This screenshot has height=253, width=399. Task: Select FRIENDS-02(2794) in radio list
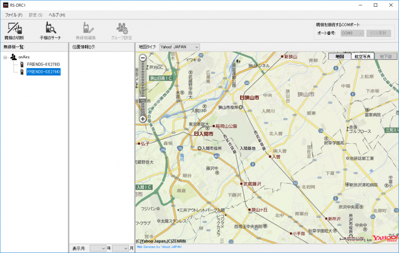[44, 72]
